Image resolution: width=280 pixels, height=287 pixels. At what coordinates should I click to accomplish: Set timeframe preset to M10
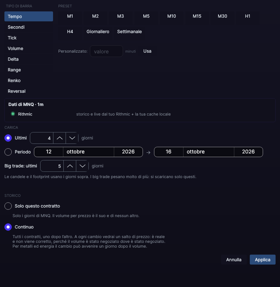(x=172, y=16)
